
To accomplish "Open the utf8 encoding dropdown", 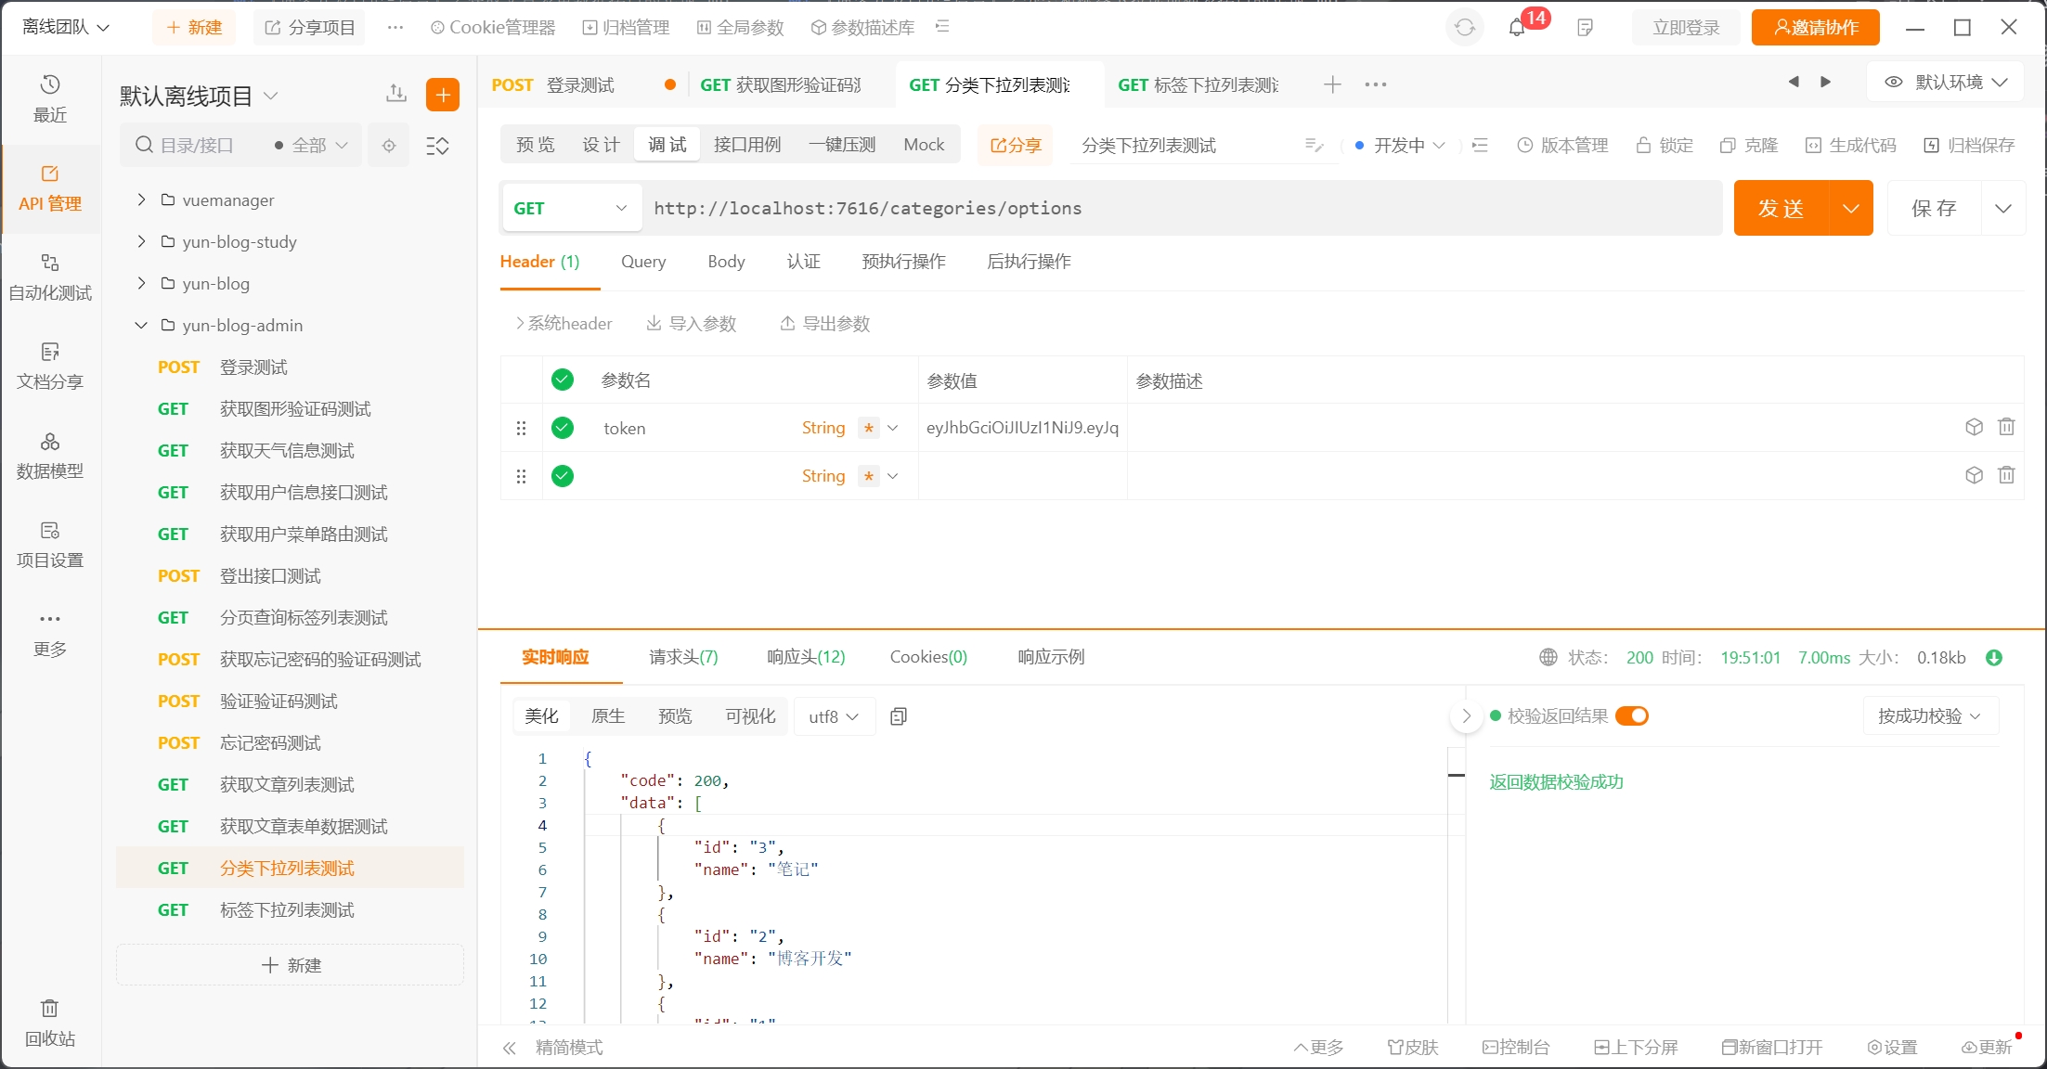I will 833,716.
